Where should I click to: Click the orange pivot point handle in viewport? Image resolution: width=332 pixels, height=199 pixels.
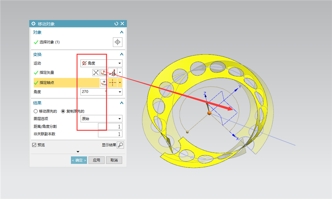(x=209, y=113)
